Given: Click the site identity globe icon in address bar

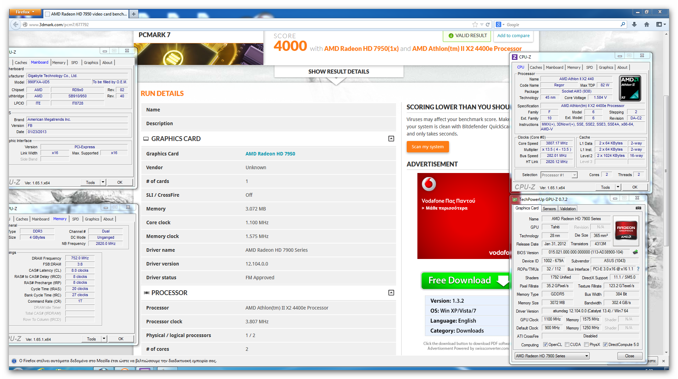Looking at the screenshot, I should click(25, 24).
